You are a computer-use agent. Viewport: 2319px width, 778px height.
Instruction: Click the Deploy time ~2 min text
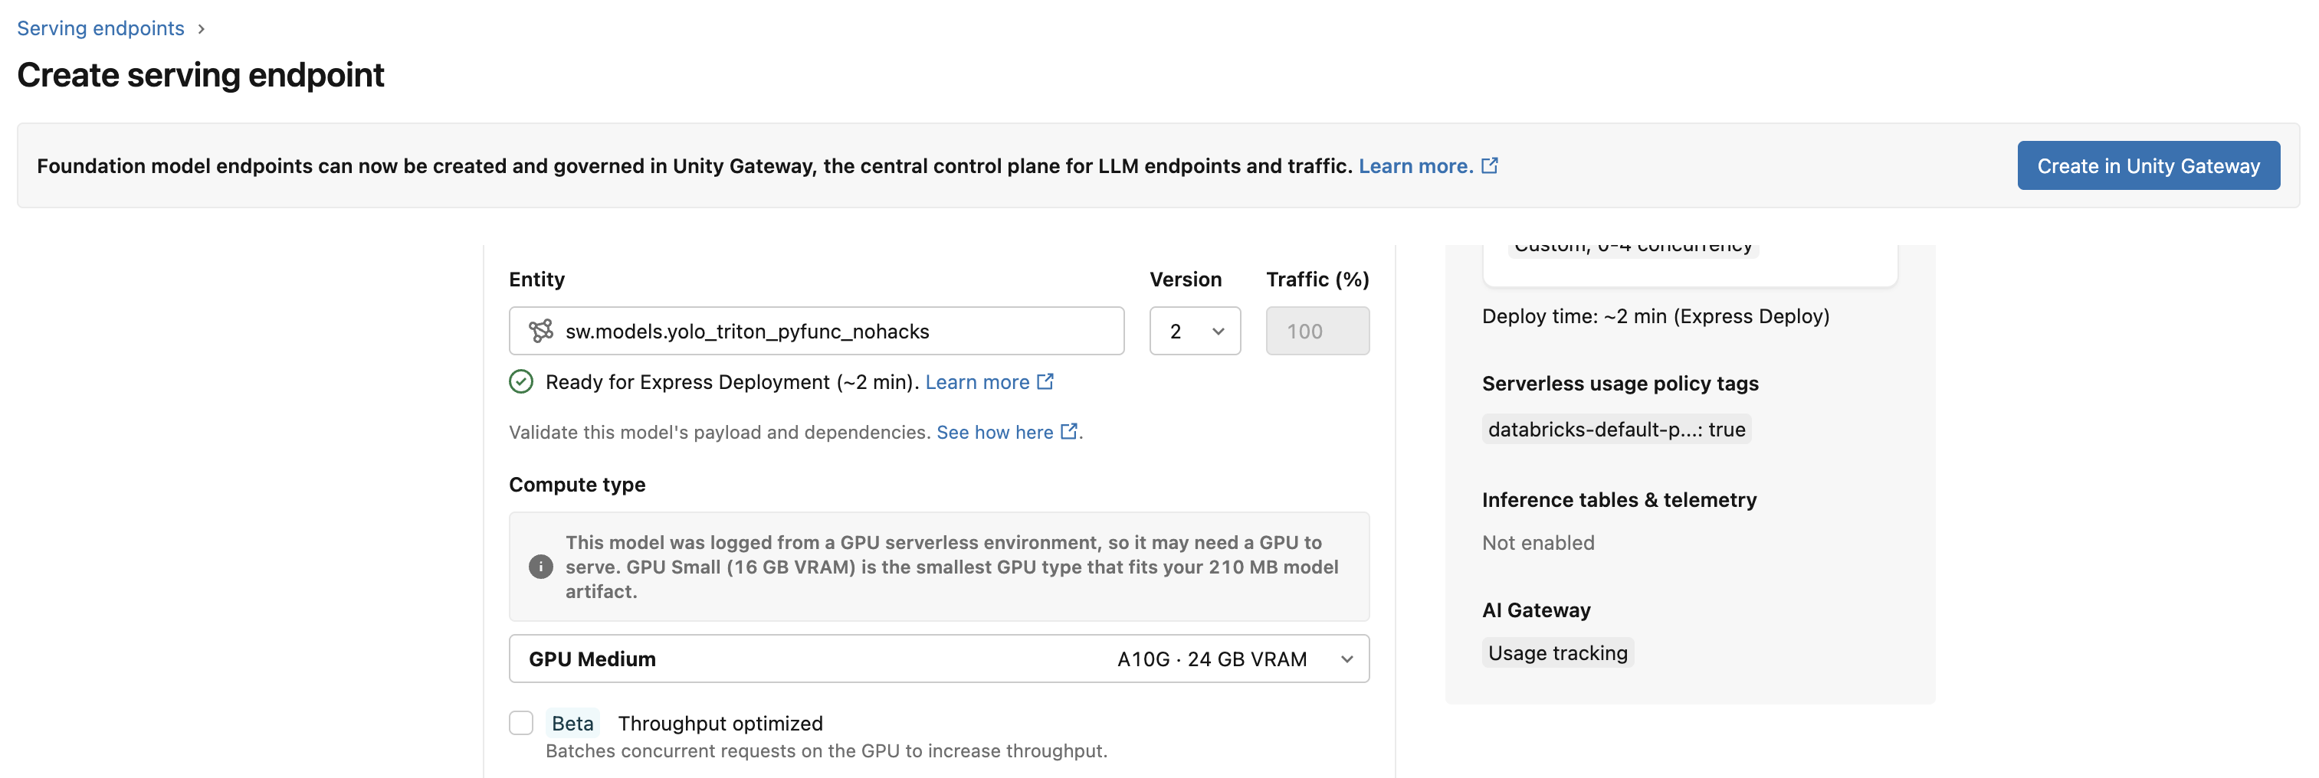pos(1655,315)
